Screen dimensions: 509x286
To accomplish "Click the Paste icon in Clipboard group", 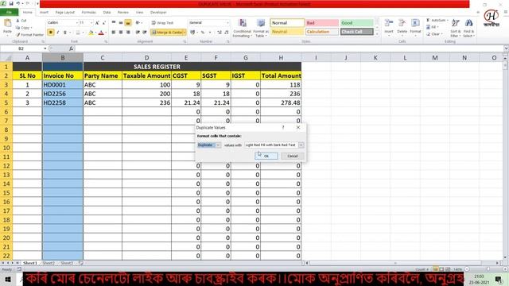I will 7,24.
